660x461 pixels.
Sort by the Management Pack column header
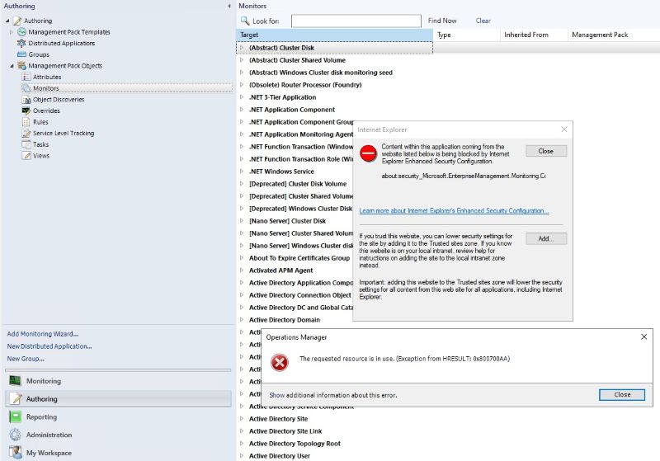[x=600, y=35]
